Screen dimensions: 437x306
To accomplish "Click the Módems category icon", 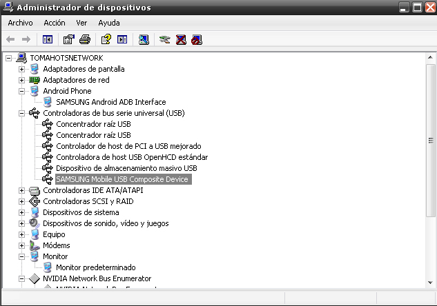I will (35, 245).
